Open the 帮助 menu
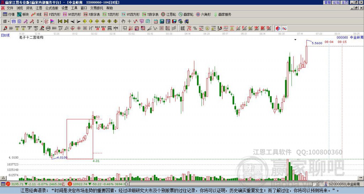This screenshot has width=364, height=194. tap(109, 8)
